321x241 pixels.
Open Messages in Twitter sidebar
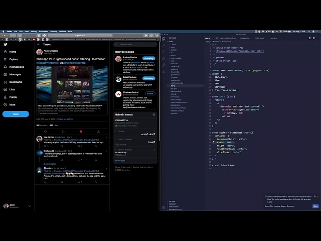[x=12, y=74]
